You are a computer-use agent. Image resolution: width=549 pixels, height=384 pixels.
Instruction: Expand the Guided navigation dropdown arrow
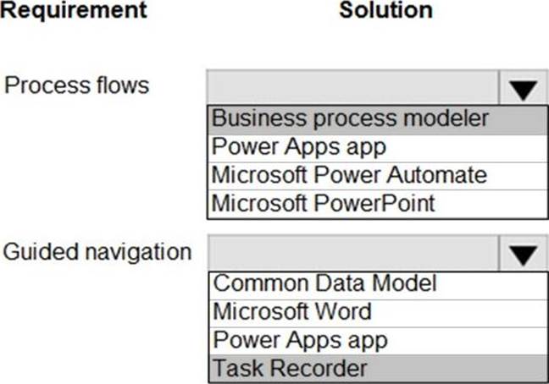click(x=524, y=253)
